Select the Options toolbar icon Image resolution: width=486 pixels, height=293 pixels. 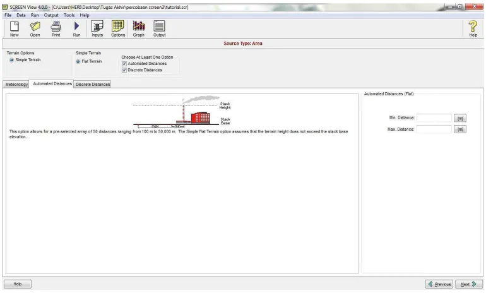118,29
